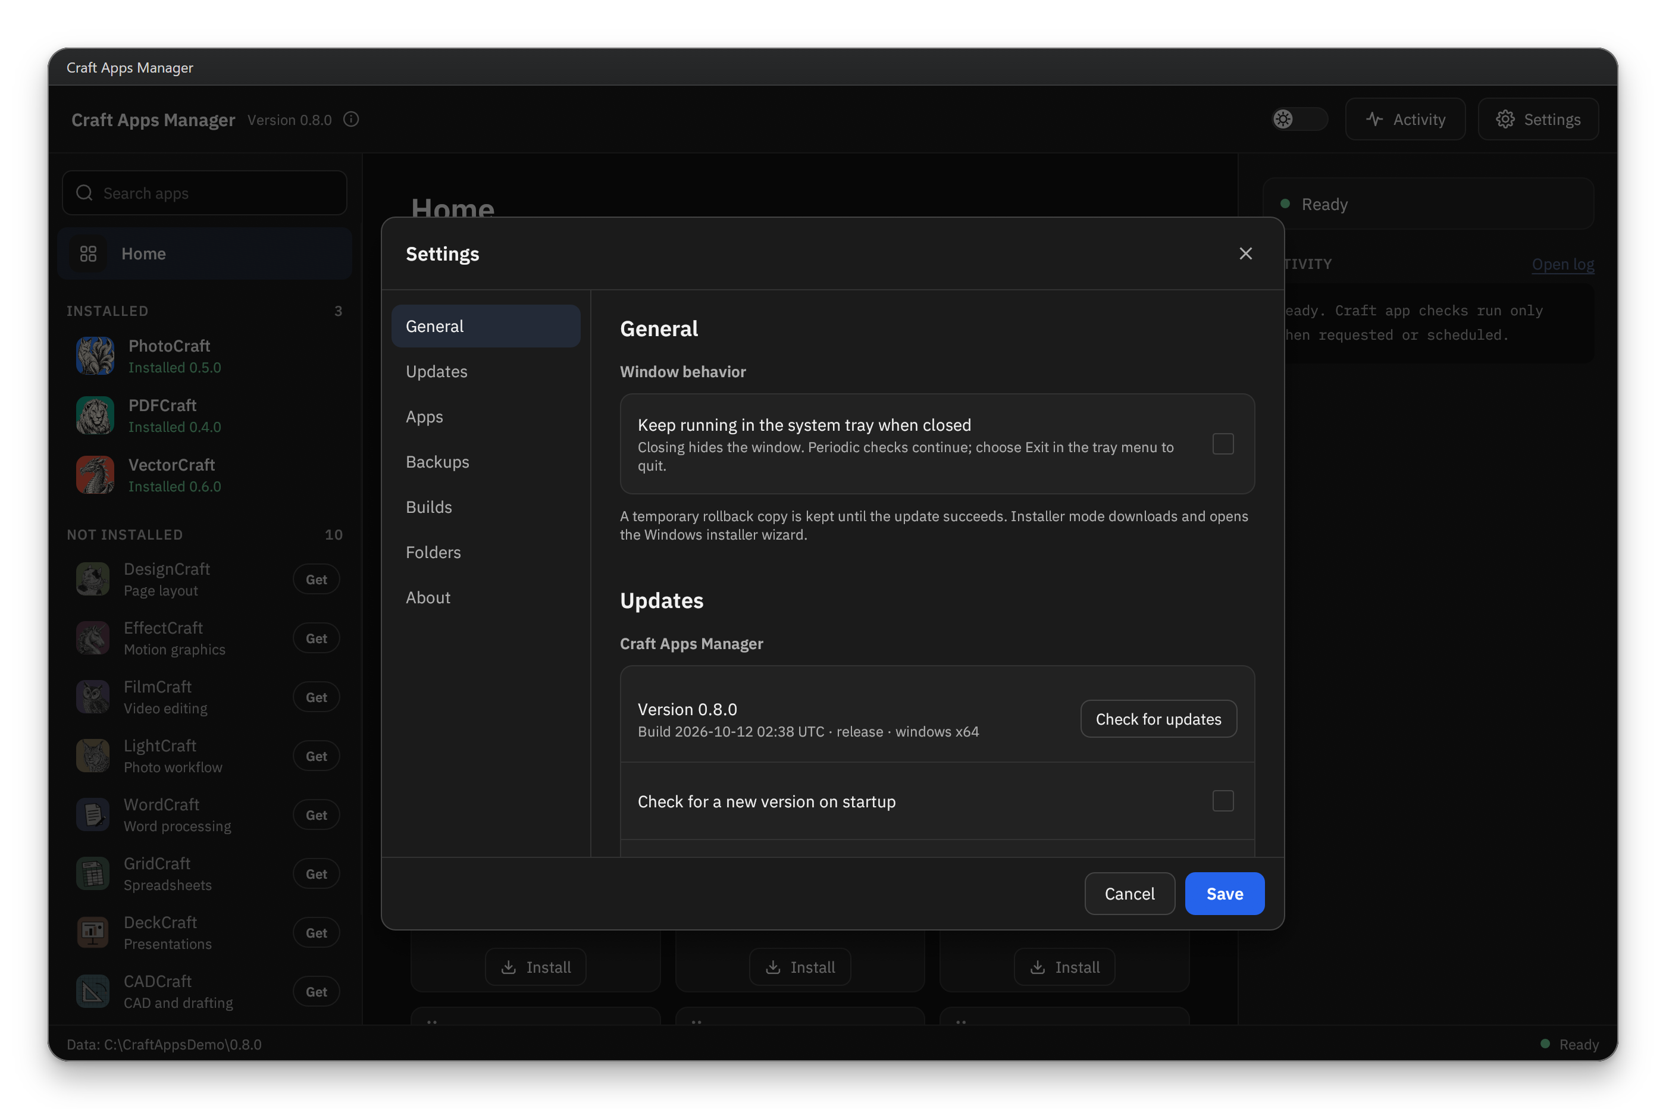The image size is (1666, 1109).
Task: Click the Check for updates button
Action: (x=1158, y=719)
